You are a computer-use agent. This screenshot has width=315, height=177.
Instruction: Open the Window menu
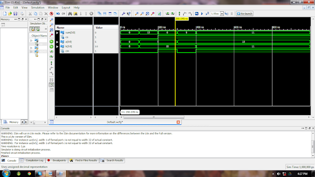[x=53, y=8]
